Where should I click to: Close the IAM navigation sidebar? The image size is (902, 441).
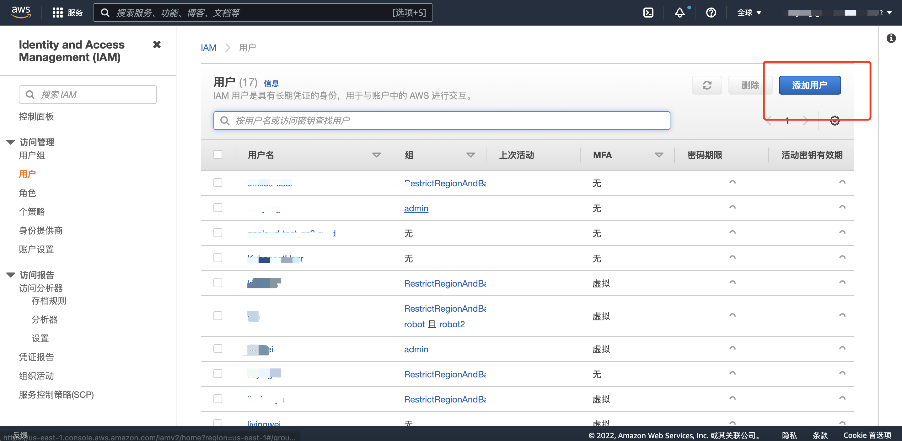pyautogui.click(x=157, y=44)
